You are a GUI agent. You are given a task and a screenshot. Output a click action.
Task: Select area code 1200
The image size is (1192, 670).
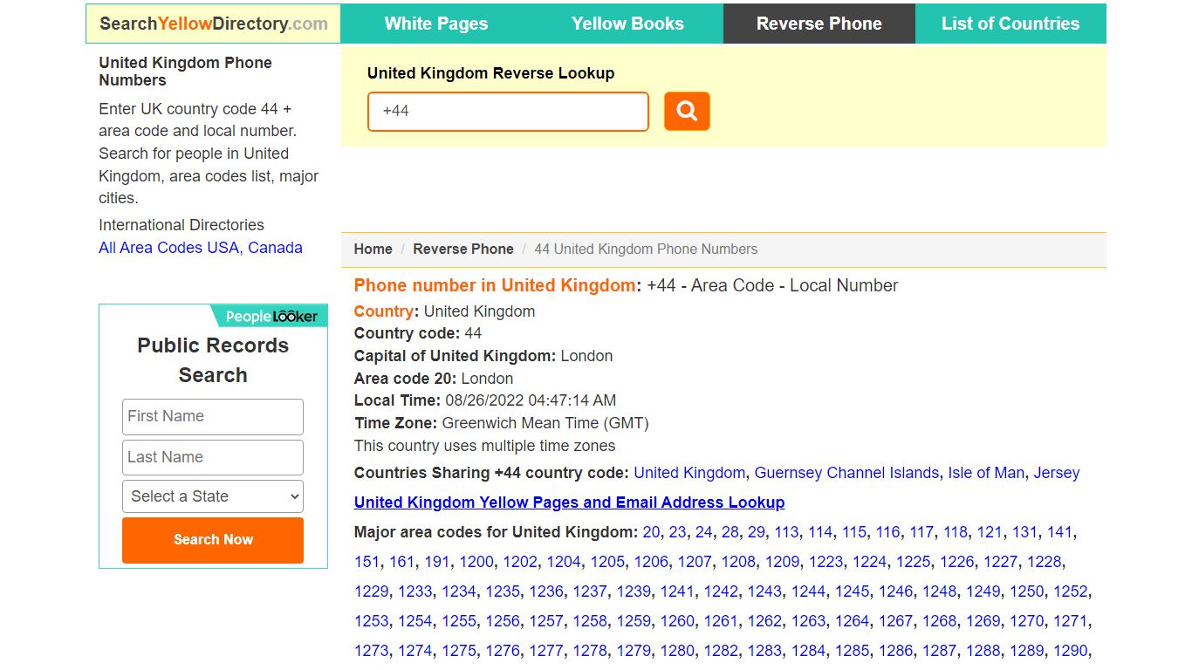click(x=476, y=562)
